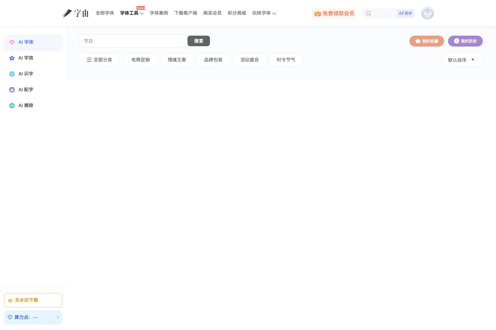Select the 电商促销 category
Screen dimensions: 496x330
141,60
